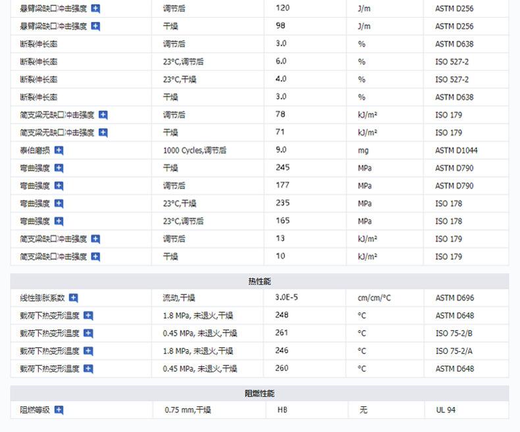Image resolution: width=520 pixels, height=432 pixels.
Task: Select the 热性能 section header
Action: coord(259,281)
